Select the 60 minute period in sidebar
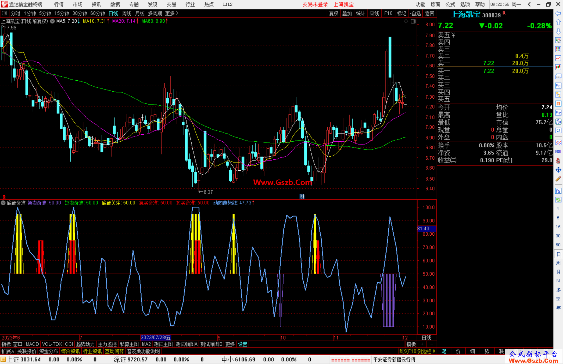This screenshot has height=364, width=563. click(x=558, y=245)
